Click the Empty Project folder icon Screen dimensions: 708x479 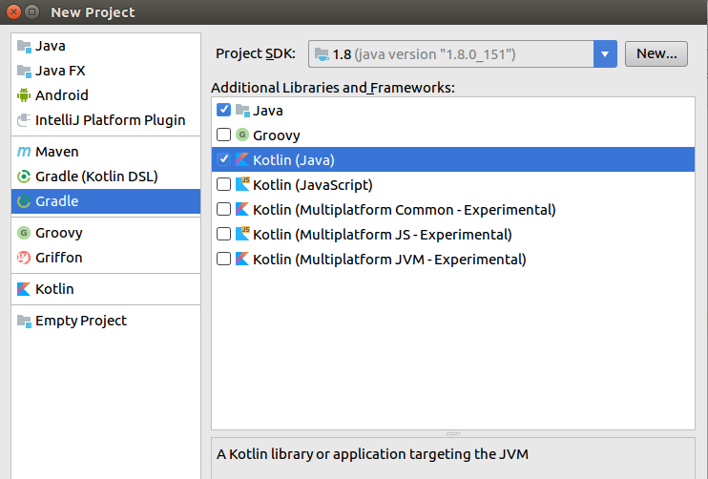tap(24, 321)
